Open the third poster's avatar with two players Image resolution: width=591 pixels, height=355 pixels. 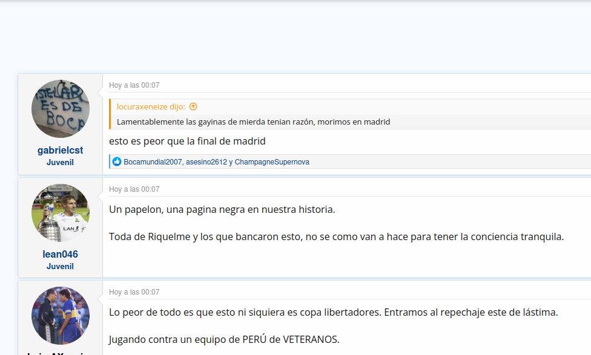(x=61, y=316)
